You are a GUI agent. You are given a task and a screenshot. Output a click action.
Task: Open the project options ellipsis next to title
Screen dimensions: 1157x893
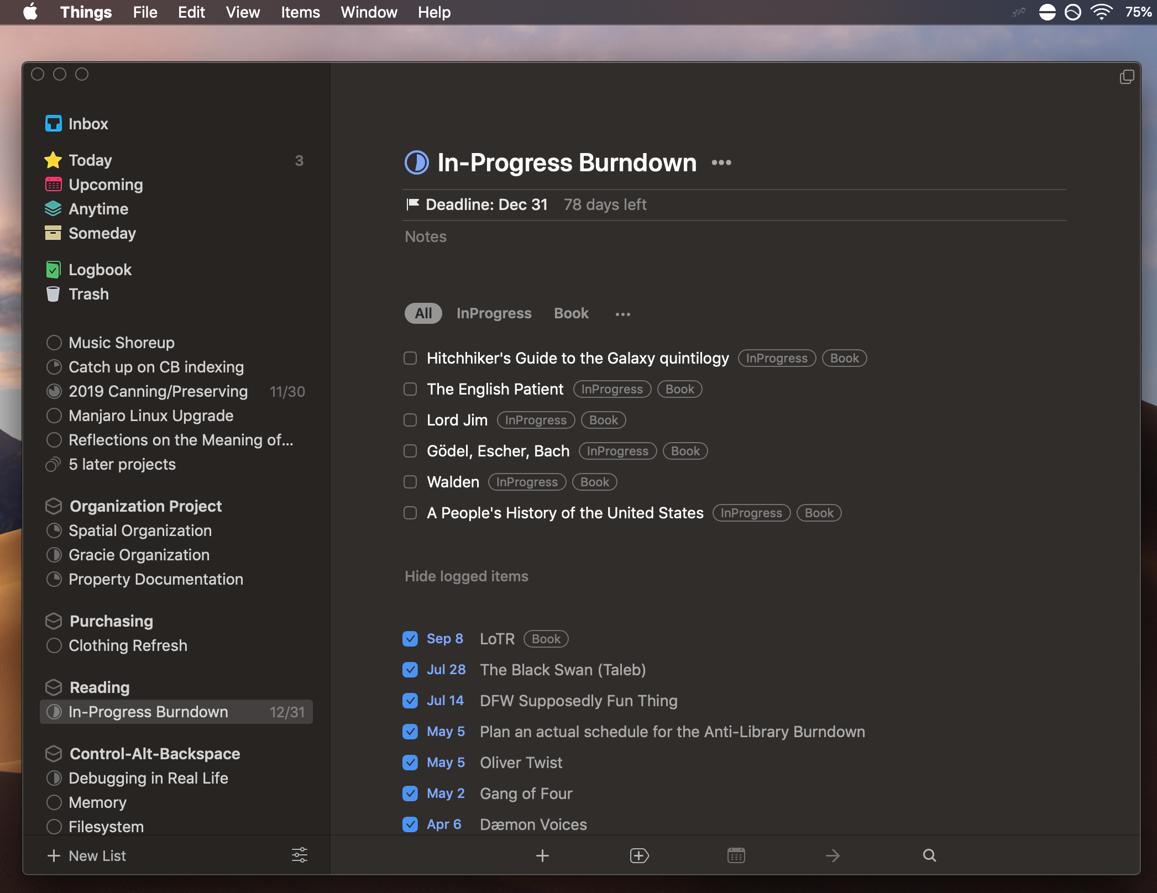721,162
